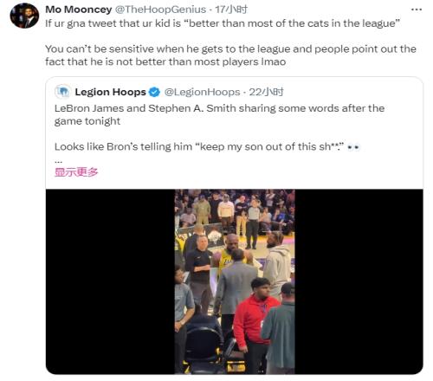The height and width of the screenshot is (381, 433).
Task: Click the Legion Hoops display name
Action: click(110, 92)
